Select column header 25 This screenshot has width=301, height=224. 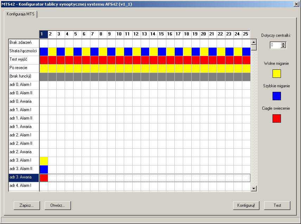pyautogui.click(x=246, y=34)
